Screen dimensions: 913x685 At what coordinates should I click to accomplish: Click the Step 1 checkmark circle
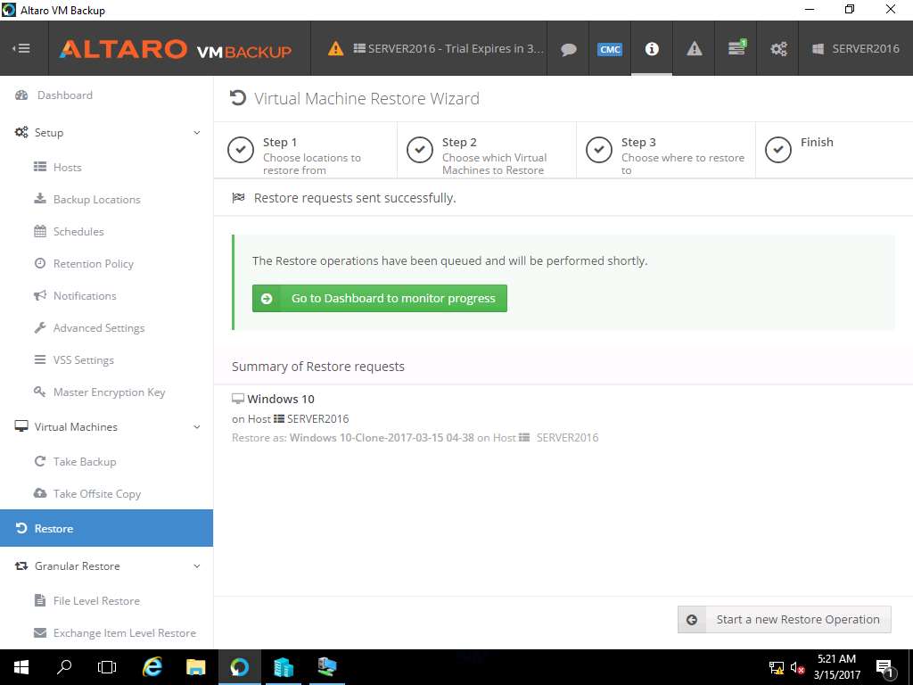[x=241, y=150]
